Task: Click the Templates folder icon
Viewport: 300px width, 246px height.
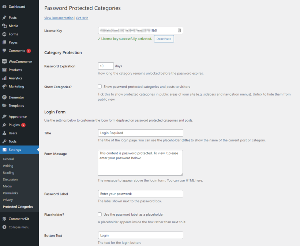Action: pyautogui.click(x=4, y=105)
